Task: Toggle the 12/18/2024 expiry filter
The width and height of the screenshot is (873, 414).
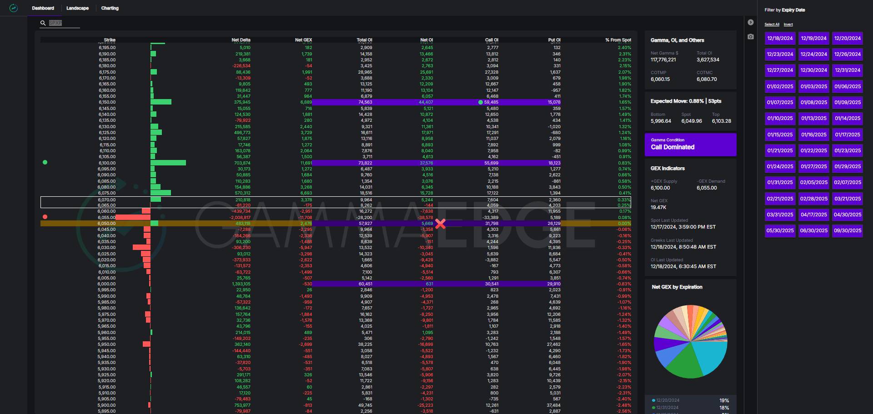Action: click(x=780, y=39)
